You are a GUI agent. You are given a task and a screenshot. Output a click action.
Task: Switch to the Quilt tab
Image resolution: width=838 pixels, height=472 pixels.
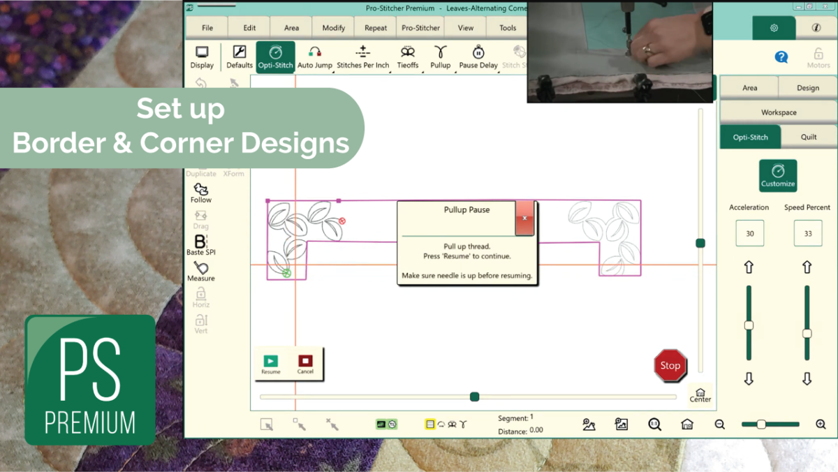click(x=809, y=137)
